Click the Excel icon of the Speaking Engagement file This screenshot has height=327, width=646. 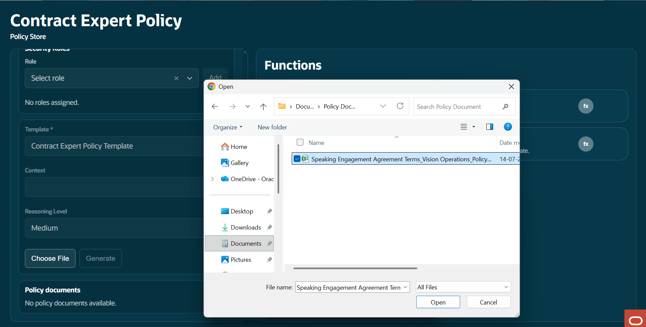click(305, 159)
